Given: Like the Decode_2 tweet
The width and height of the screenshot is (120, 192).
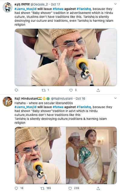Looking at the screenshot, I should pos(71,90).
